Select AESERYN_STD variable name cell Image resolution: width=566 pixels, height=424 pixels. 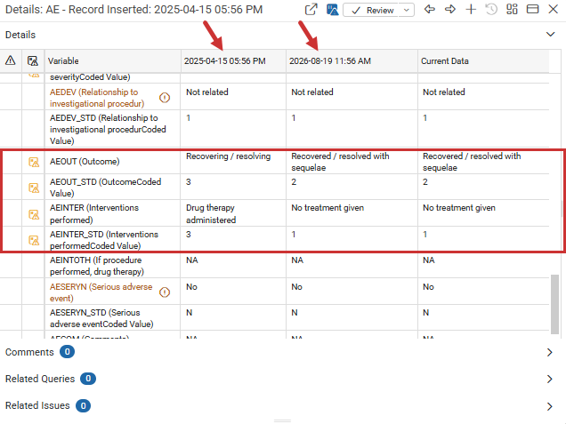click(x=112, y=318)
